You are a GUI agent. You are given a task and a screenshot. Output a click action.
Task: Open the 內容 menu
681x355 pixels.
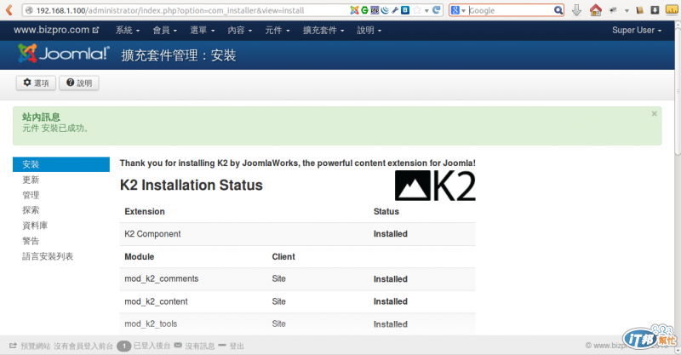point(240,30)
